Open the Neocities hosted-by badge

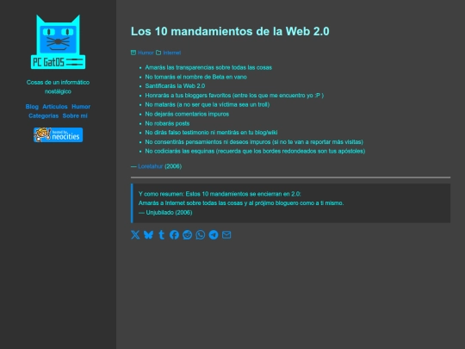click(59, 134)
